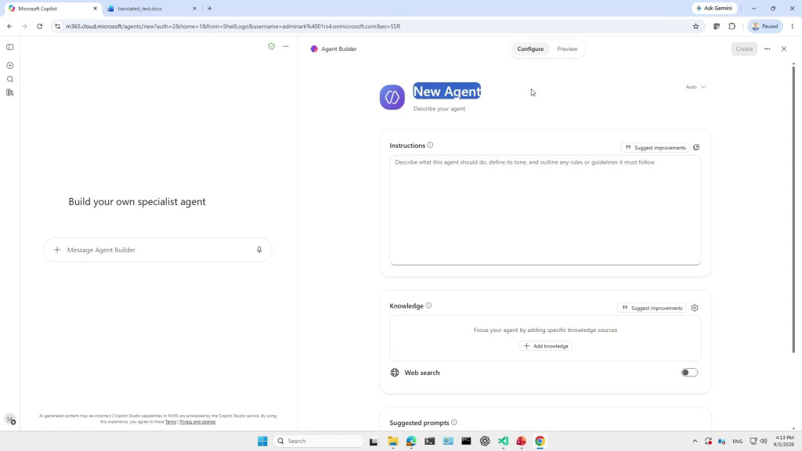Click into the Instructions text area
Screen dimensions: 802x451
click(545, 210)
